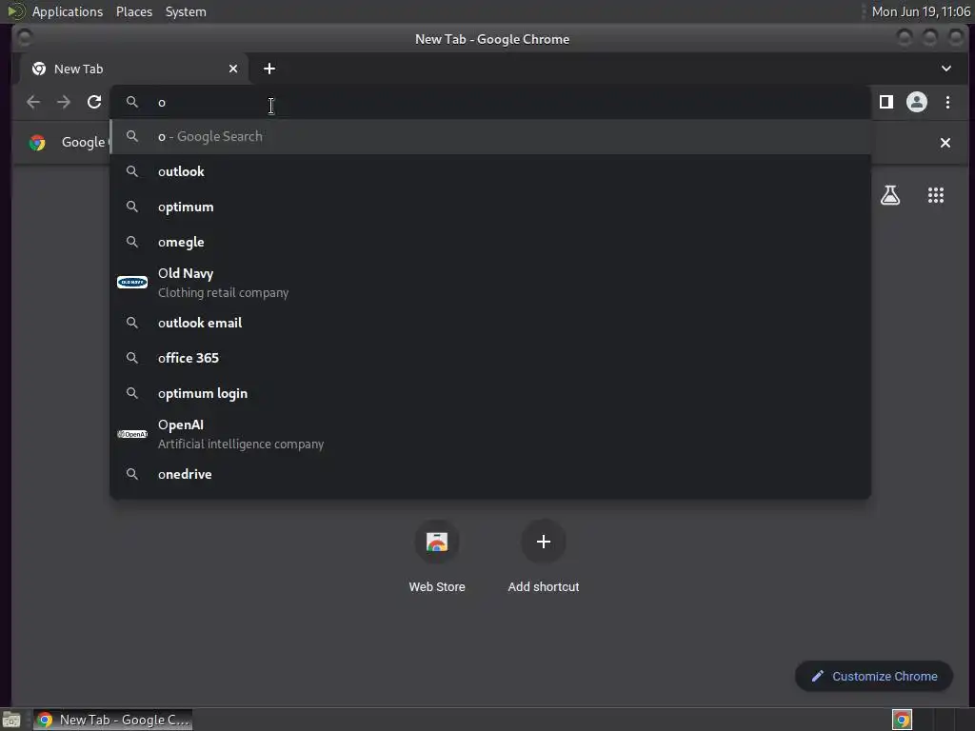Expand the tab search chevron
This screenshot has width=975, height=731.
(x=945, y=69)
